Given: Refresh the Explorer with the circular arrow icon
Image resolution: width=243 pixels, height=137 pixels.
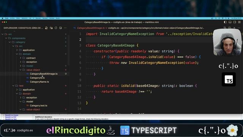Looking at the screenshot, I should click(56, 28).
